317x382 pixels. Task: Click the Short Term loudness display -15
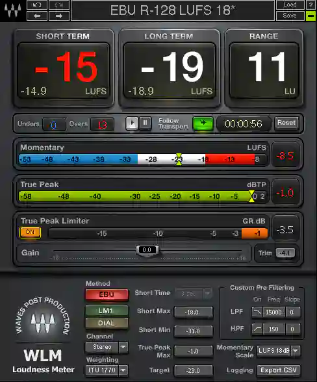pyautogui.click(x=64, y=71)
